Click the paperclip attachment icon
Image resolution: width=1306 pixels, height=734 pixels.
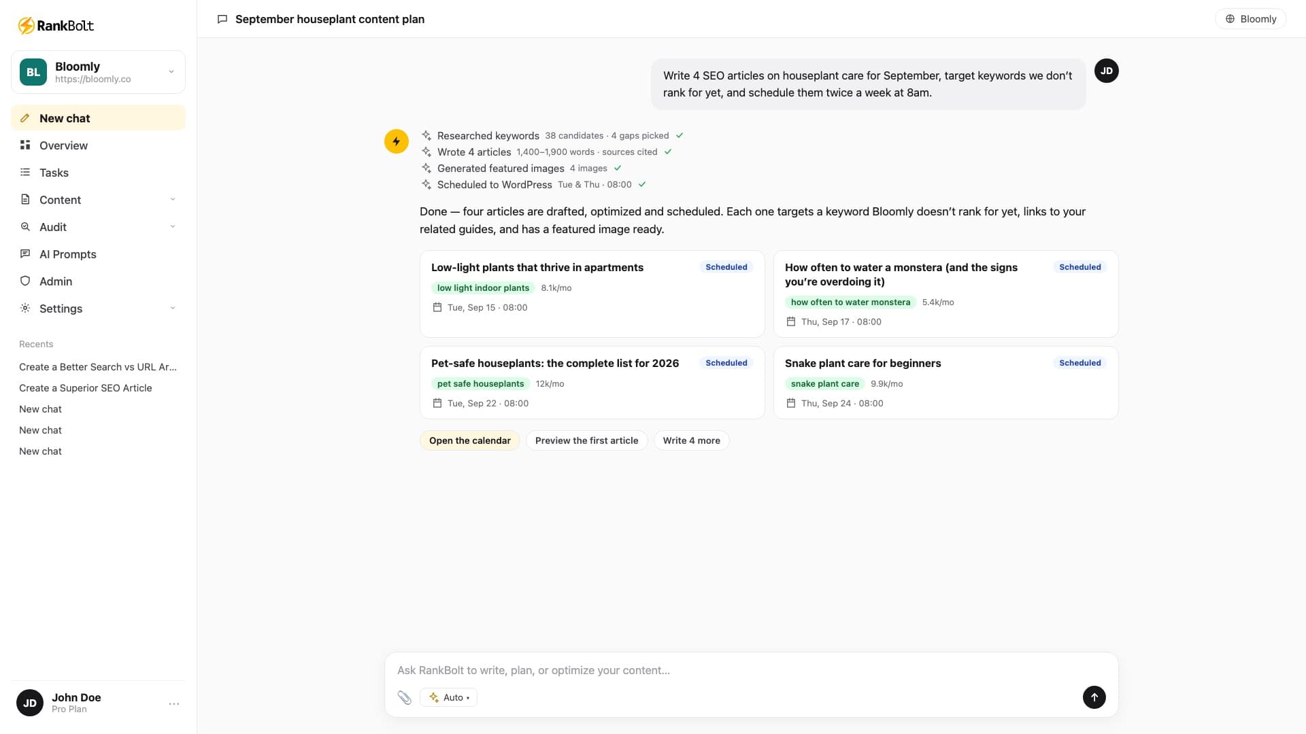(x=405, y=697)
